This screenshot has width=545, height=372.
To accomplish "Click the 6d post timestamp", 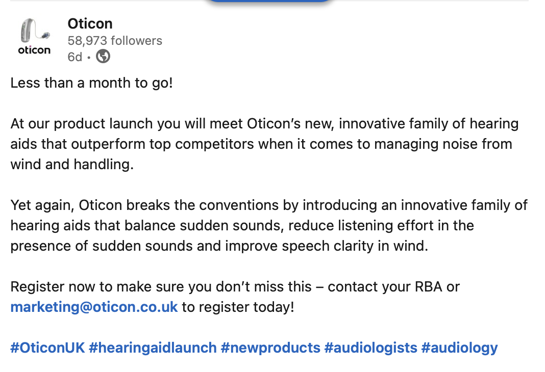I will pyautogui.click(x=75, y=57).
